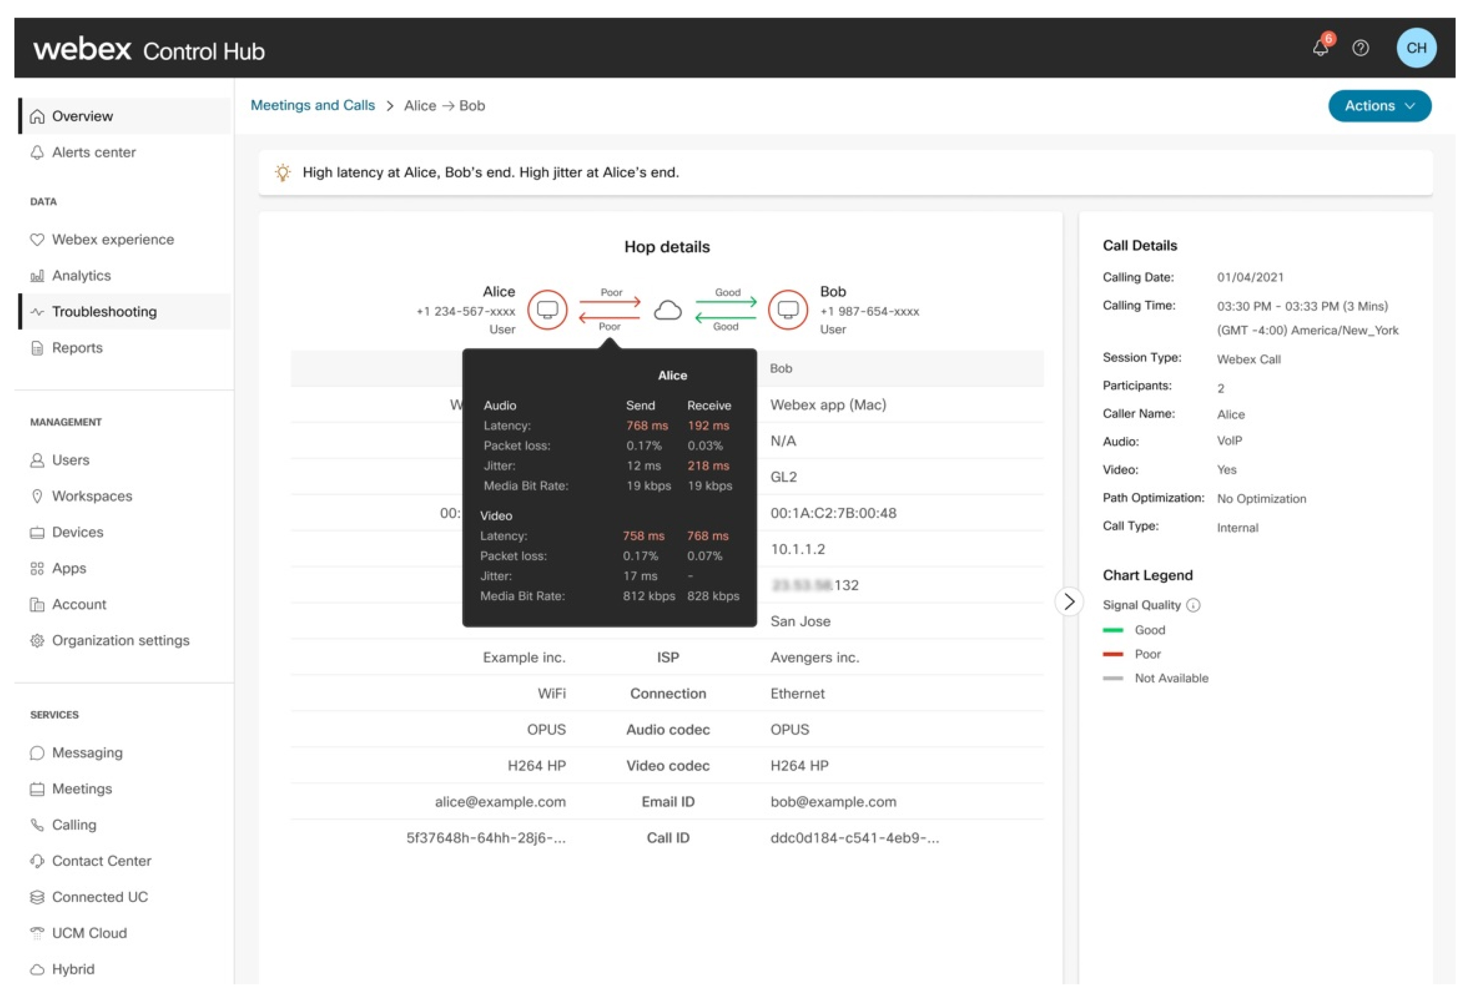
Task: Click the Alerts center bell icon
Action: [x=37, y=153]
